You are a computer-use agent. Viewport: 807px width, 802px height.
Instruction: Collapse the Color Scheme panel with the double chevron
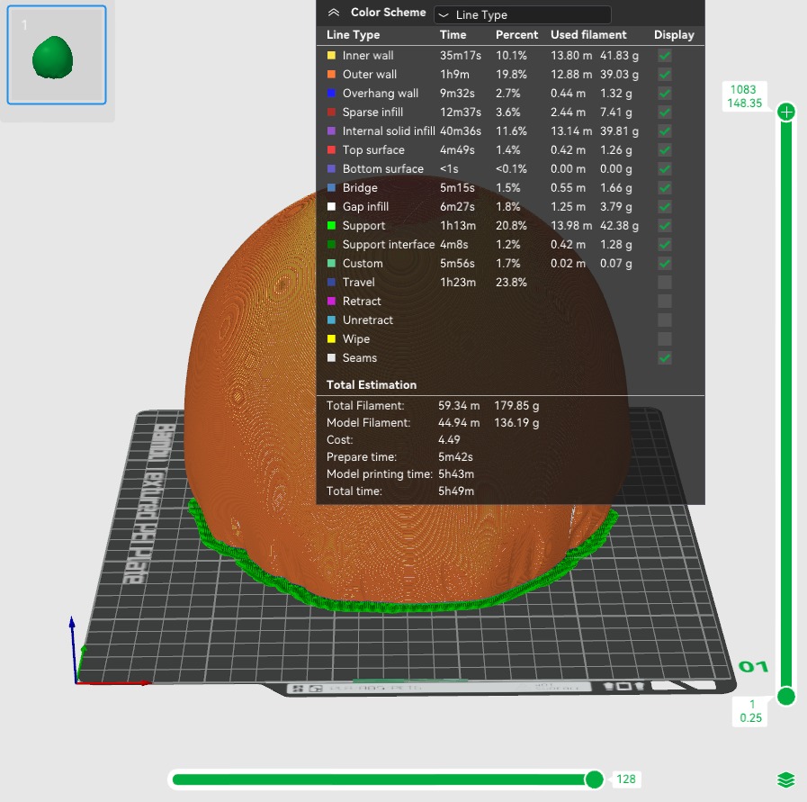point(334,13)
